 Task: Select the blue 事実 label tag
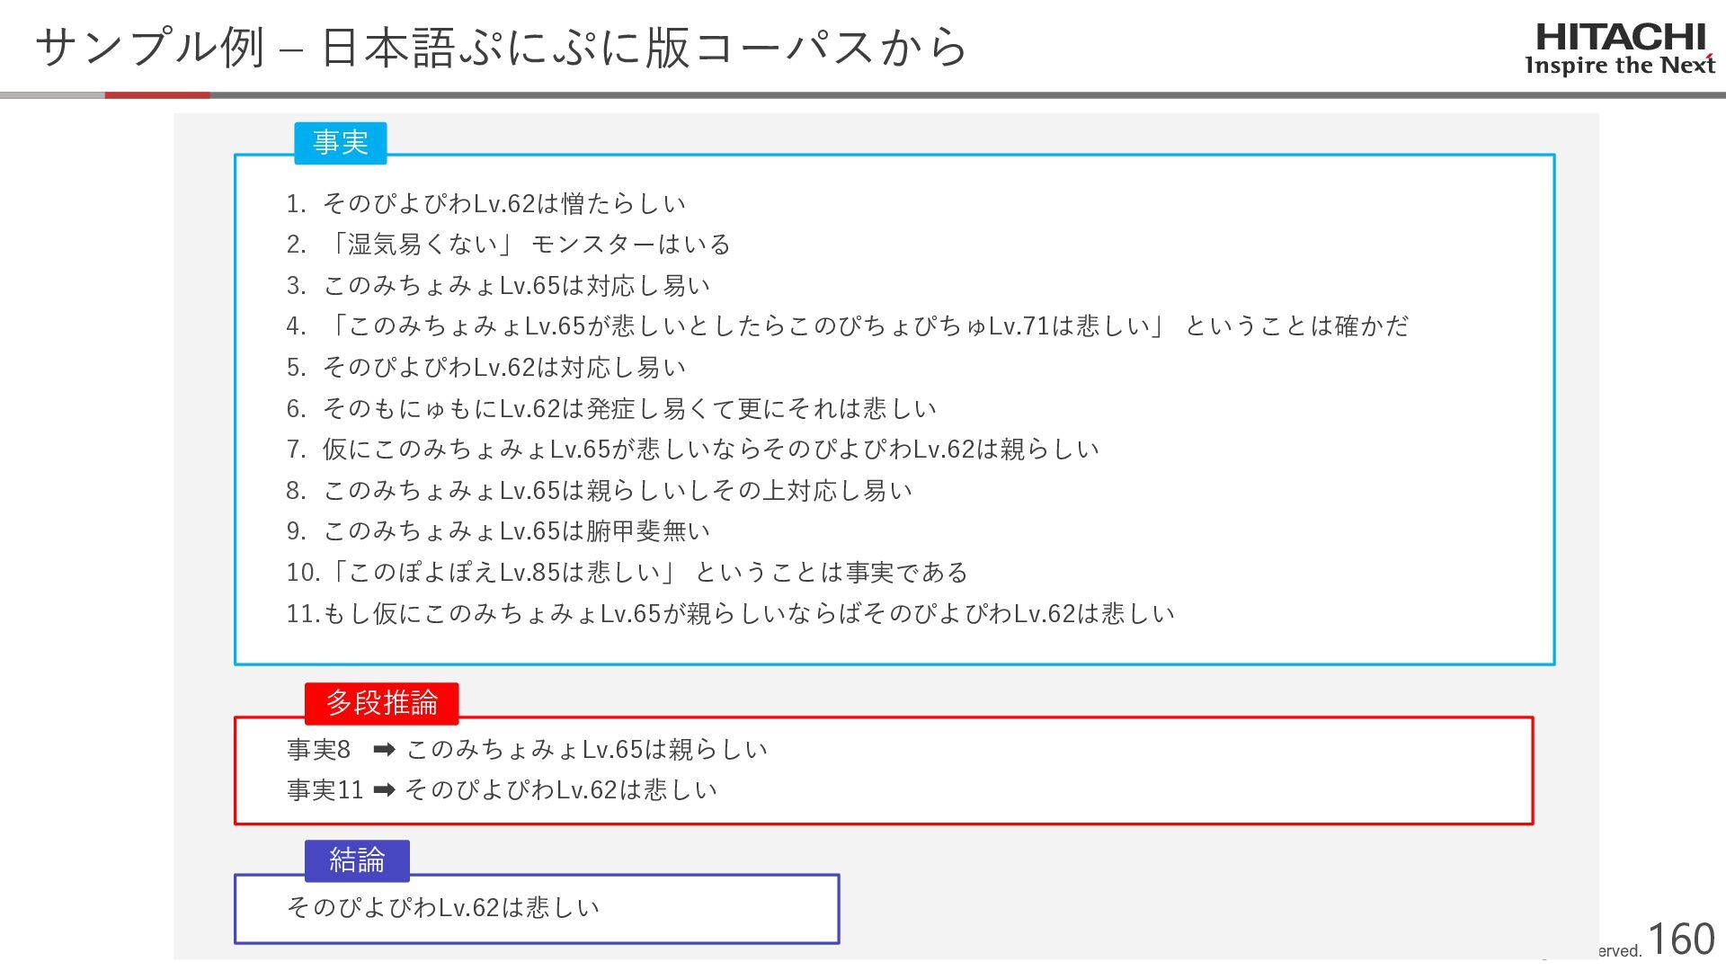click(341, 143)
